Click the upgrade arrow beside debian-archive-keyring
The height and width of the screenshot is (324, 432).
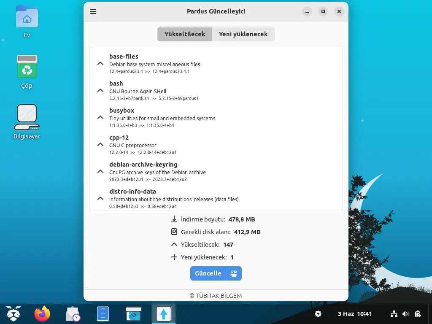click(100, 172)
